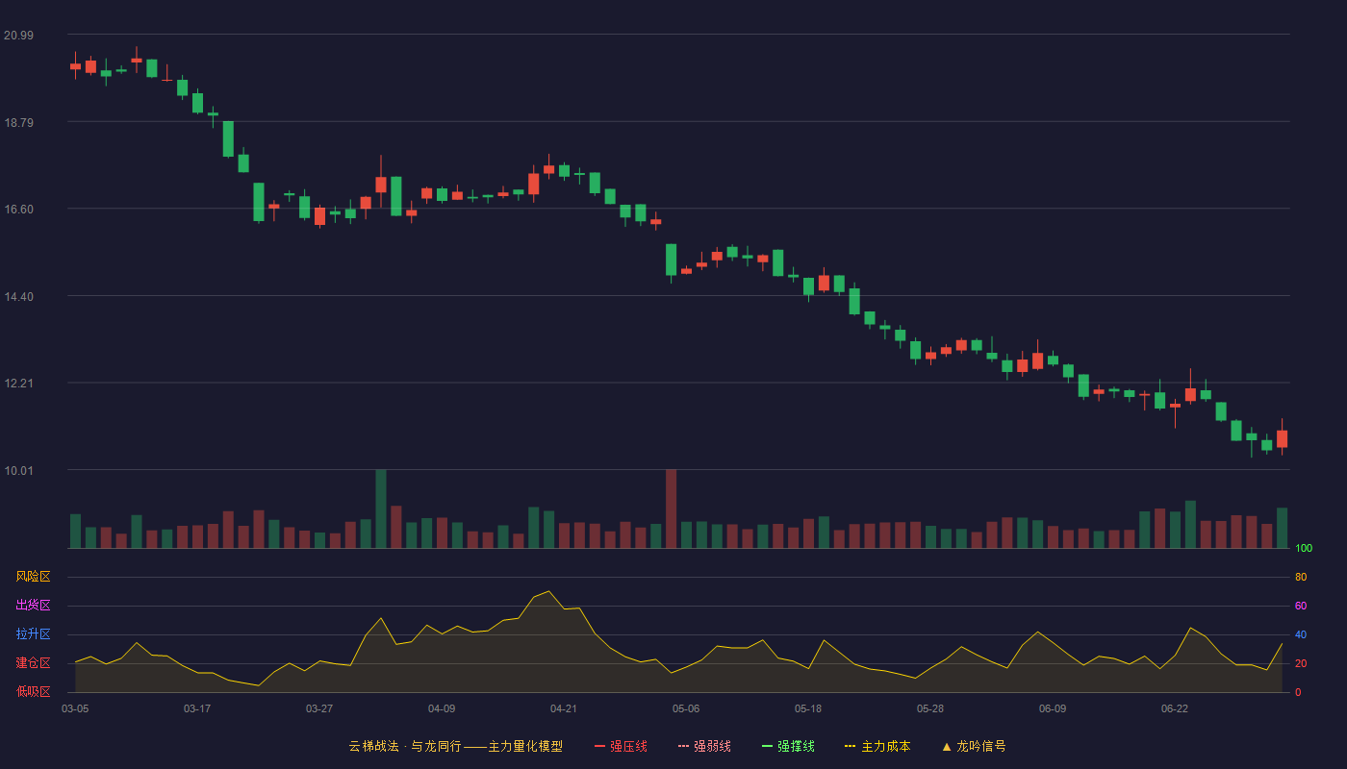Click the last red candlestick on the chart
The image size is (1347, 769).
pyautogui.click(x=1282, y=438)
